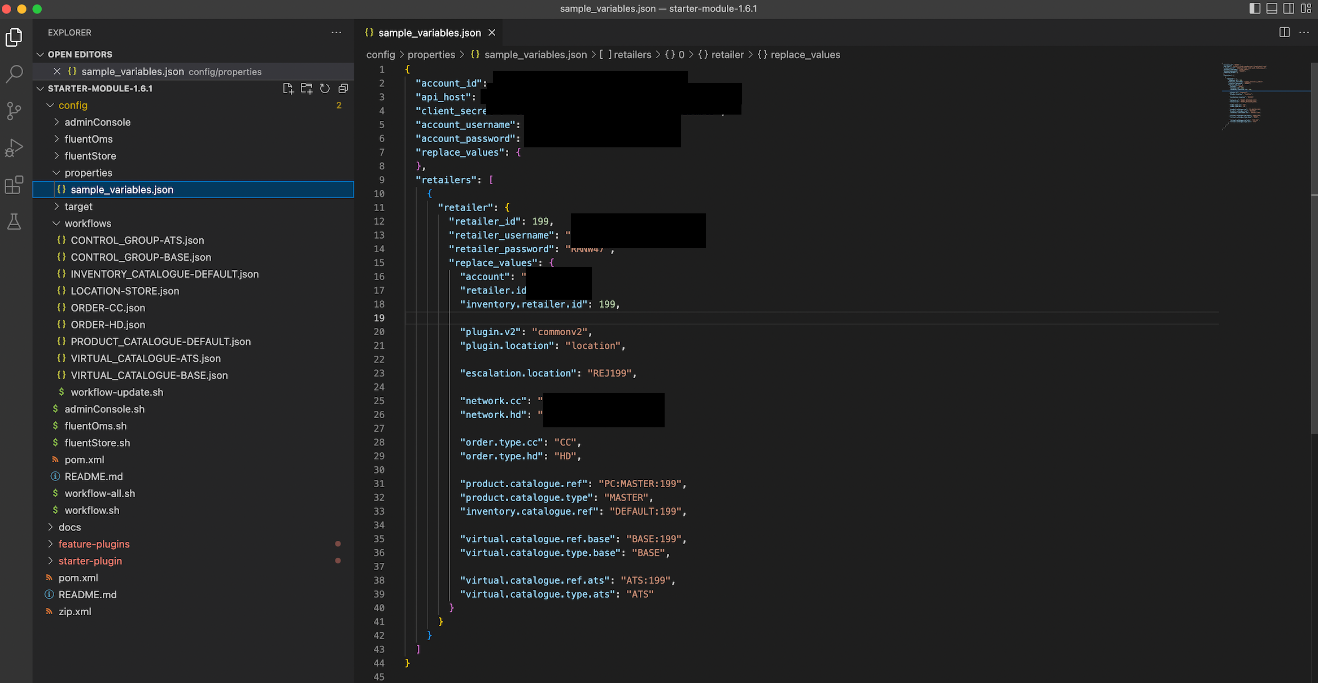
Task: Split the editor to the right
Action: pos(1284,33)
